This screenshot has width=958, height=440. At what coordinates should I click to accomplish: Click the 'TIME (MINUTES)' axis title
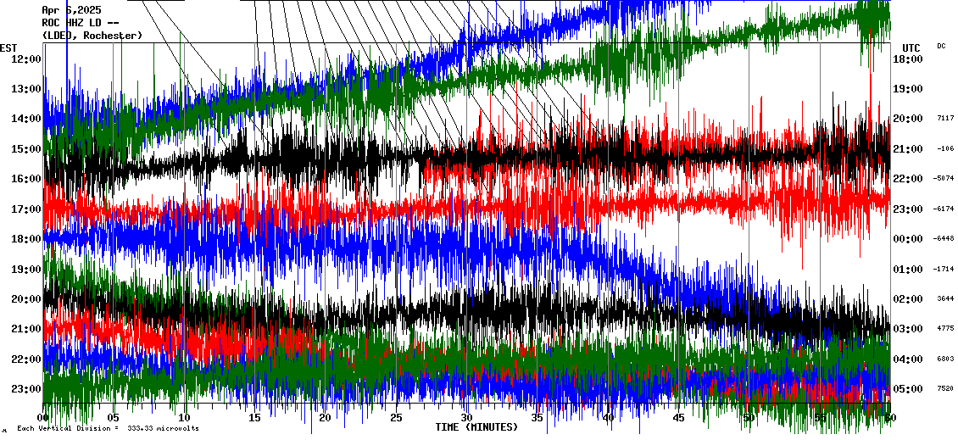tap(476, 426)
